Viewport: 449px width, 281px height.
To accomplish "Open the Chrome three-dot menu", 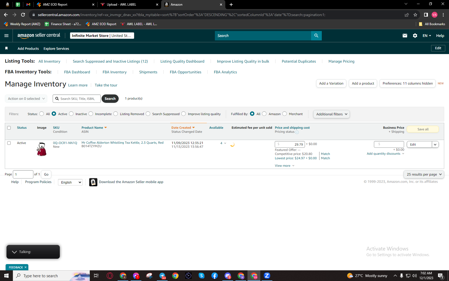I will [x=443, y=15].
